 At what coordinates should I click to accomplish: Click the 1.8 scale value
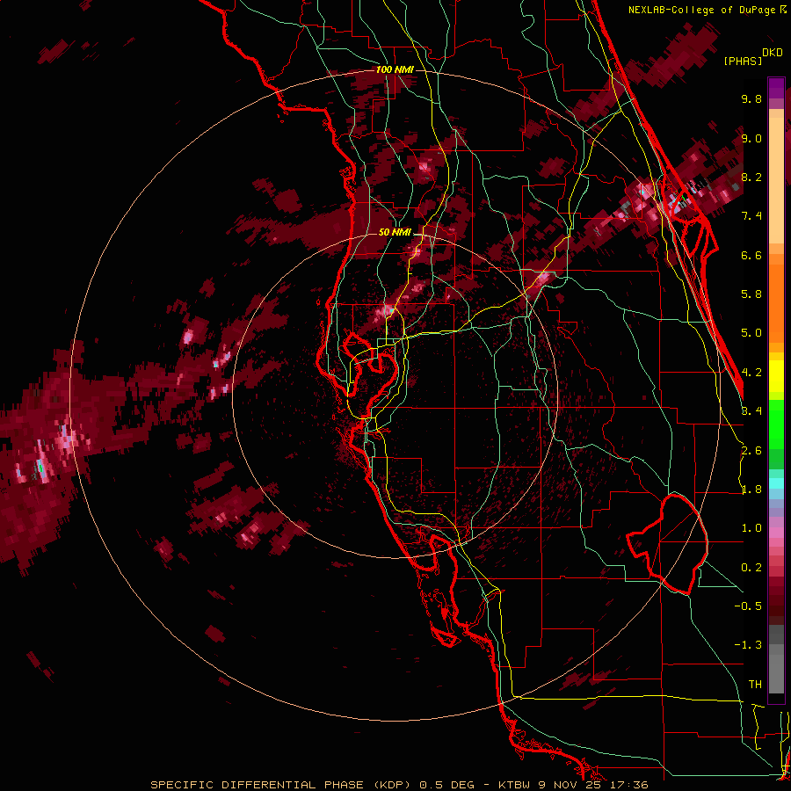point(751,490)
